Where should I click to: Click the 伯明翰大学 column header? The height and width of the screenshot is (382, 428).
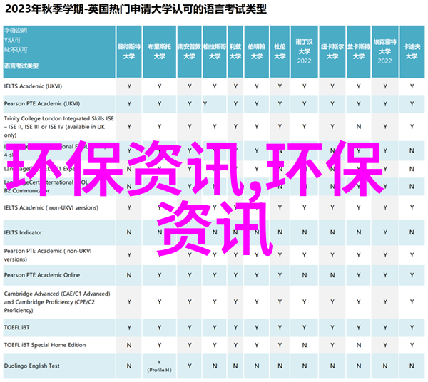pos(257,51)
